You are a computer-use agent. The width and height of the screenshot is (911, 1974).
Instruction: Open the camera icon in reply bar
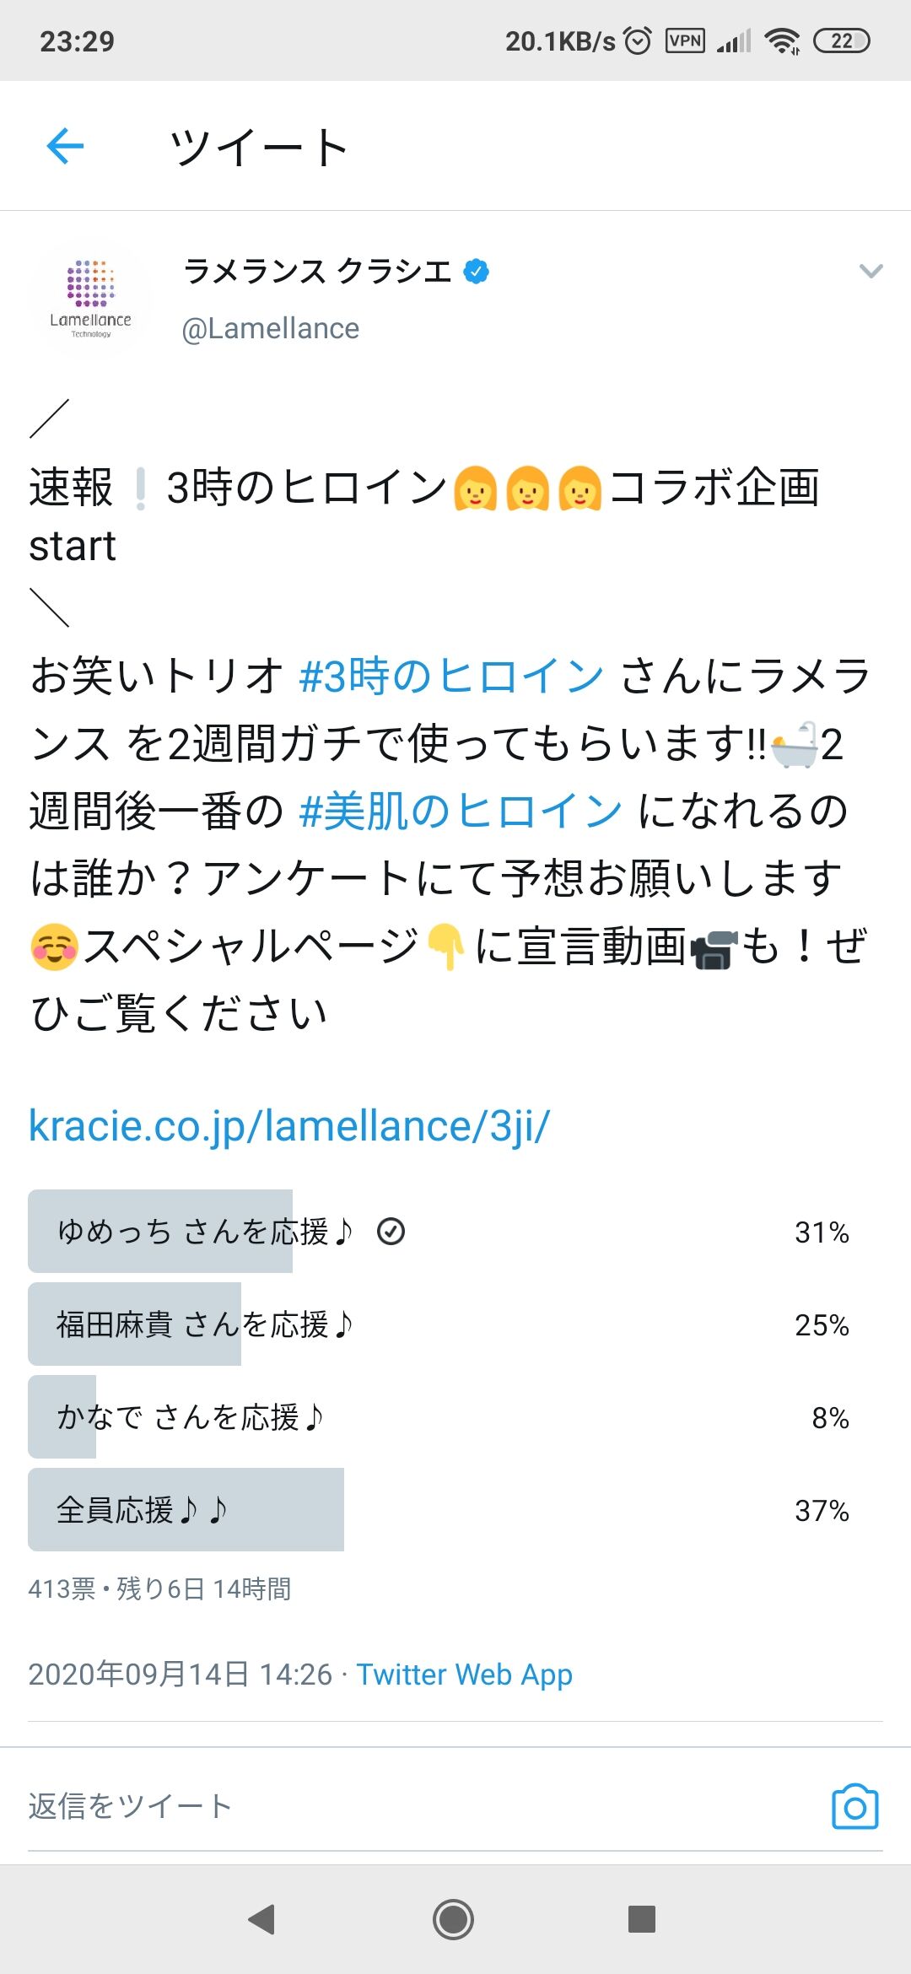(x=854, y=1806)
